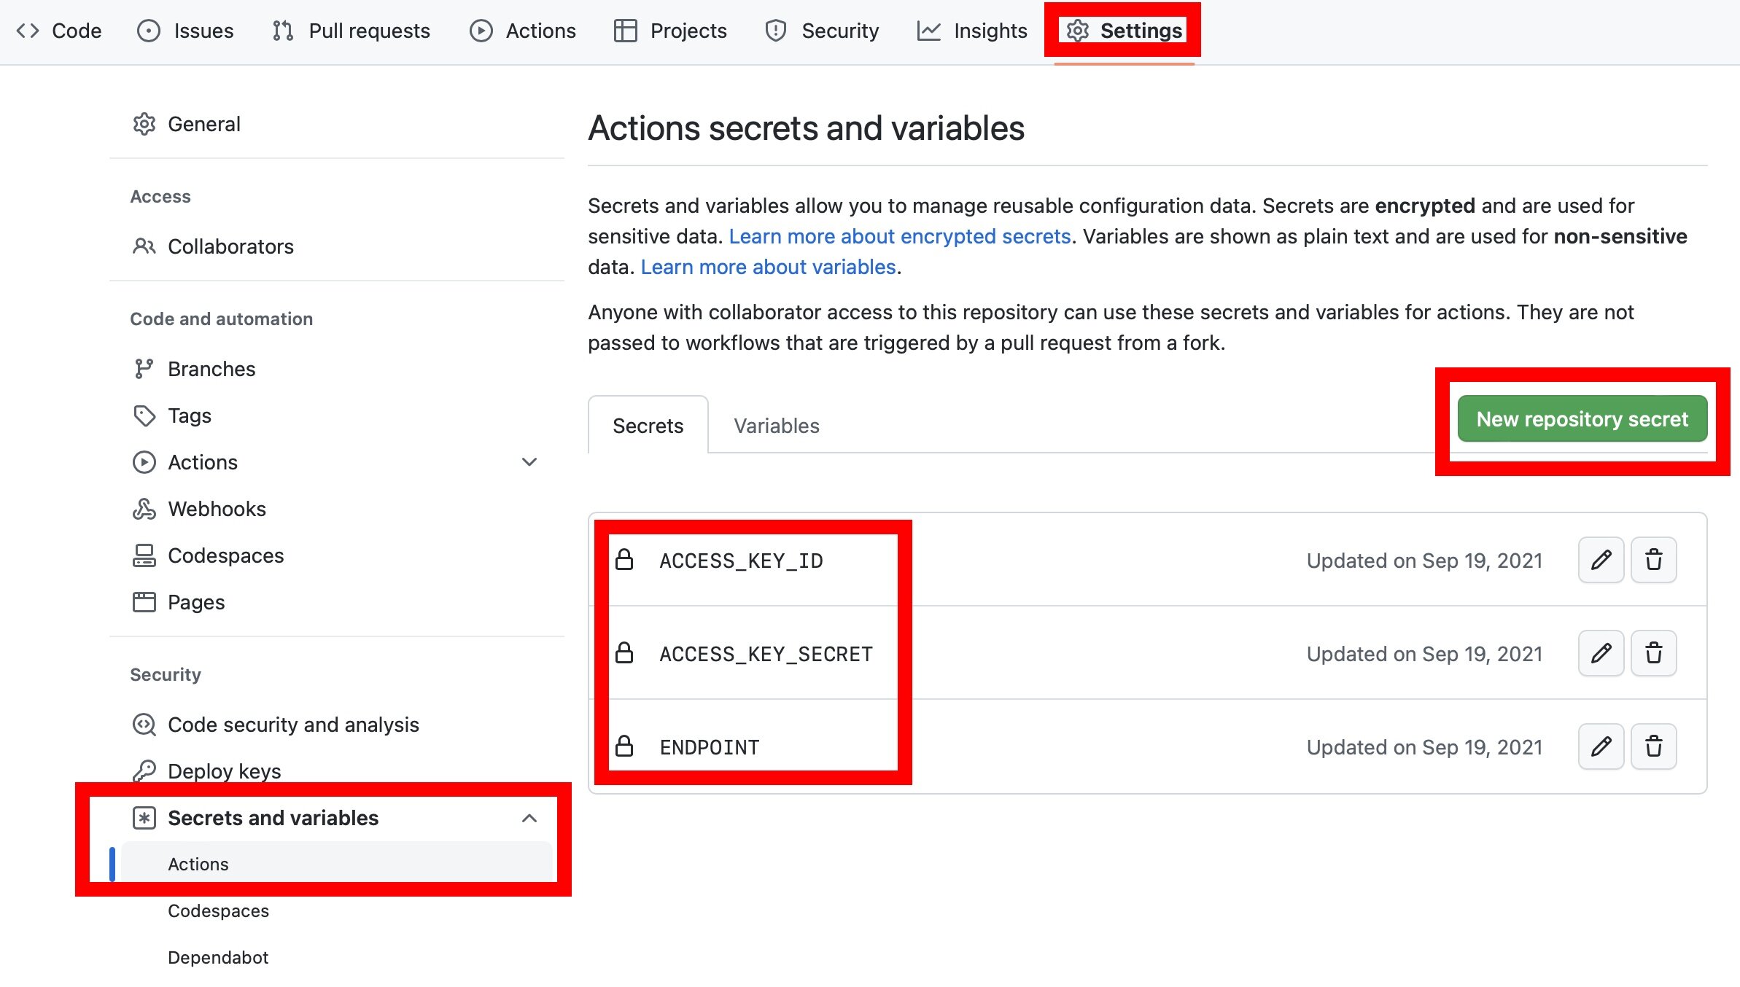Click the trash icon for ACCESS_KEY_ID secret
The image size is (1740, 987).
1653,560
